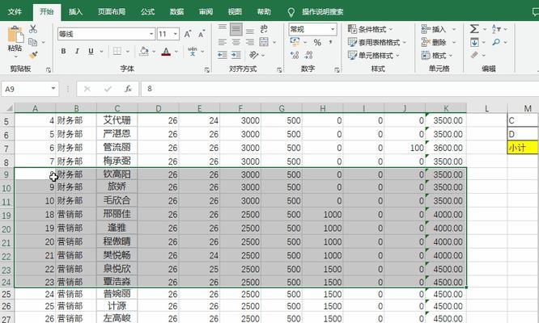Image resolution: width=539 pixels, height=323 pixels.
Task: Apply comma style
Action: (x=330, y=43)
